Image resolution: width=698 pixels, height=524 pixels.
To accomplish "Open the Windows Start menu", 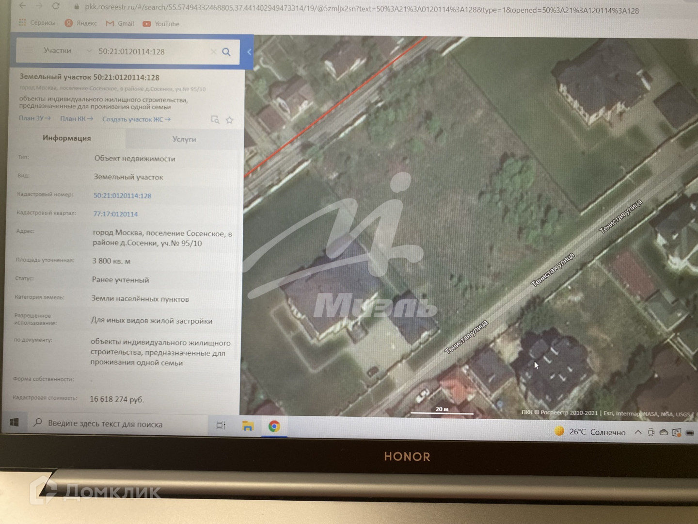I will tap(14, 422).
